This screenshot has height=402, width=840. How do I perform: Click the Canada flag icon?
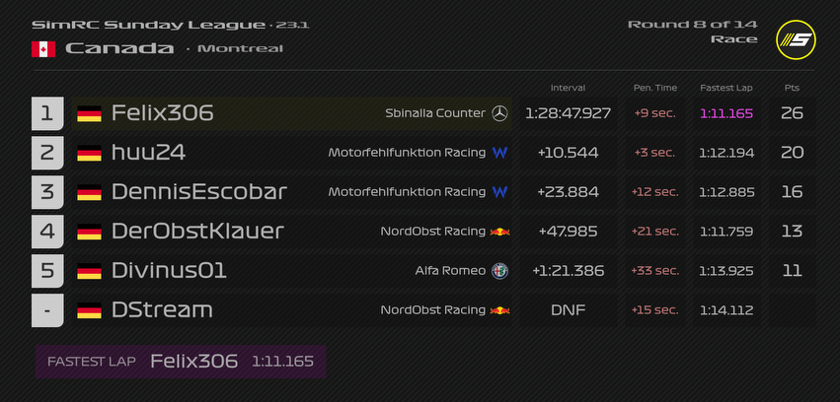coord(42,48)
